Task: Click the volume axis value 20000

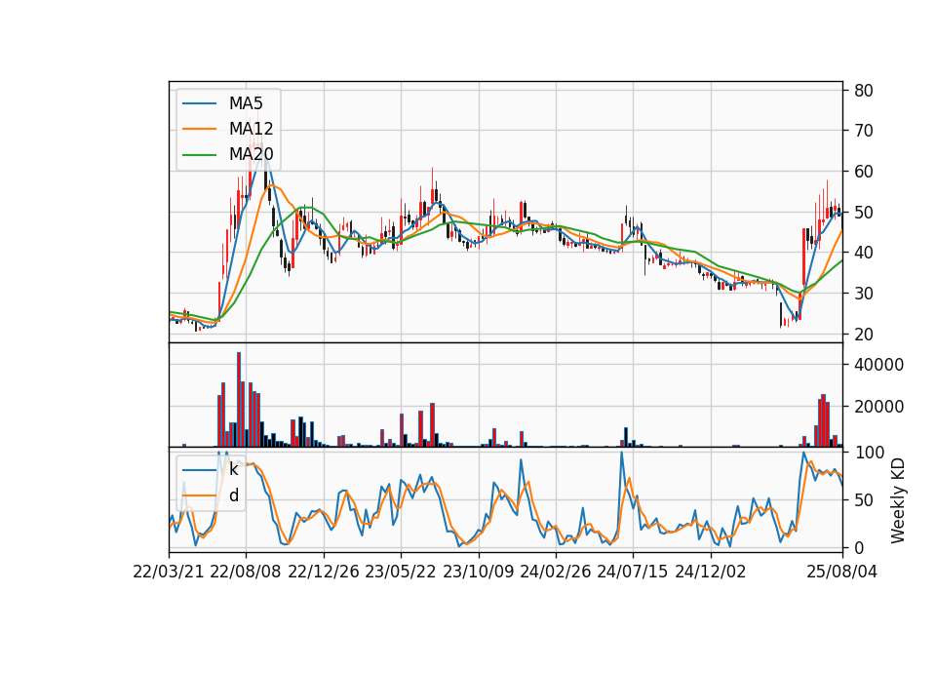Action: pyautogui.click(x=878, y=407)
